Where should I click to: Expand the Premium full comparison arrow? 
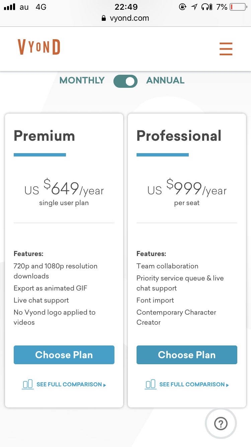click(105, 385)
